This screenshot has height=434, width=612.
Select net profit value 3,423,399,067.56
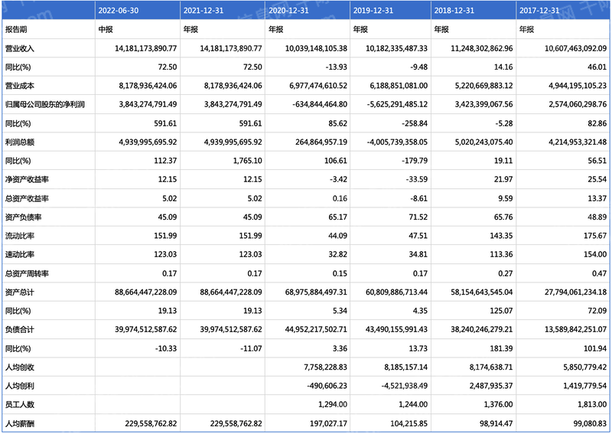(x=483, y=104)
